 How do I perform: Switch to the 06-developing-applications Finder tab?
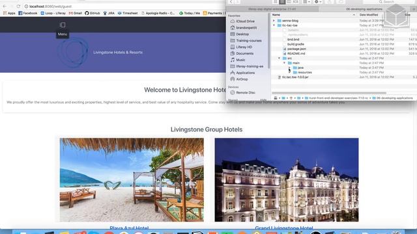click(x=364, y=9)
